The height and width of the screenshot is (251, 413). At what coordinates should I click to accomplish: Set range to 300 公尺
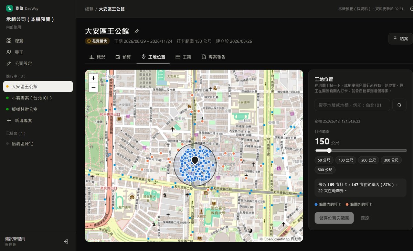[x=391, y=160]
